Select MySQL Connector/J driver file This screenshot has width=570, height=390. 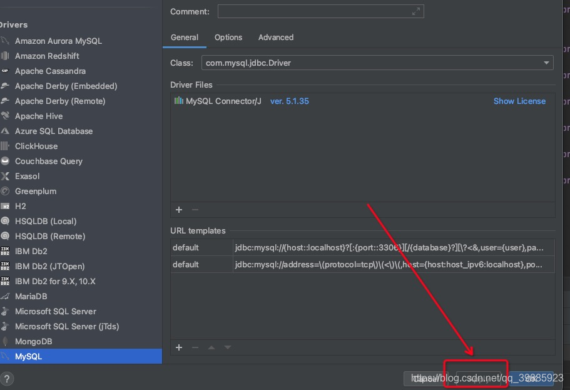[x=223, y=101]
